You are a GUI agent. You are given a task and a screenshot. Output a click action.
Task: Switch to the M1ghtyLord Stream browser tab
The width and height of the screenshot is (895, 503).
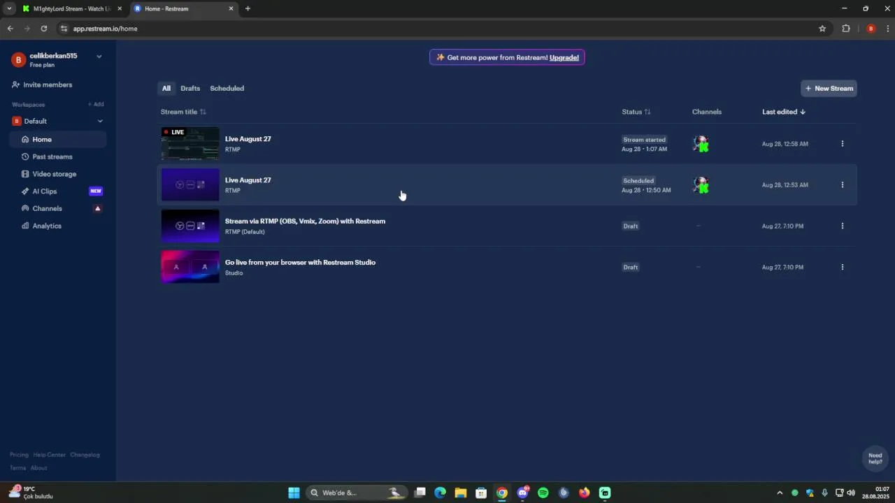click(71, 8)
